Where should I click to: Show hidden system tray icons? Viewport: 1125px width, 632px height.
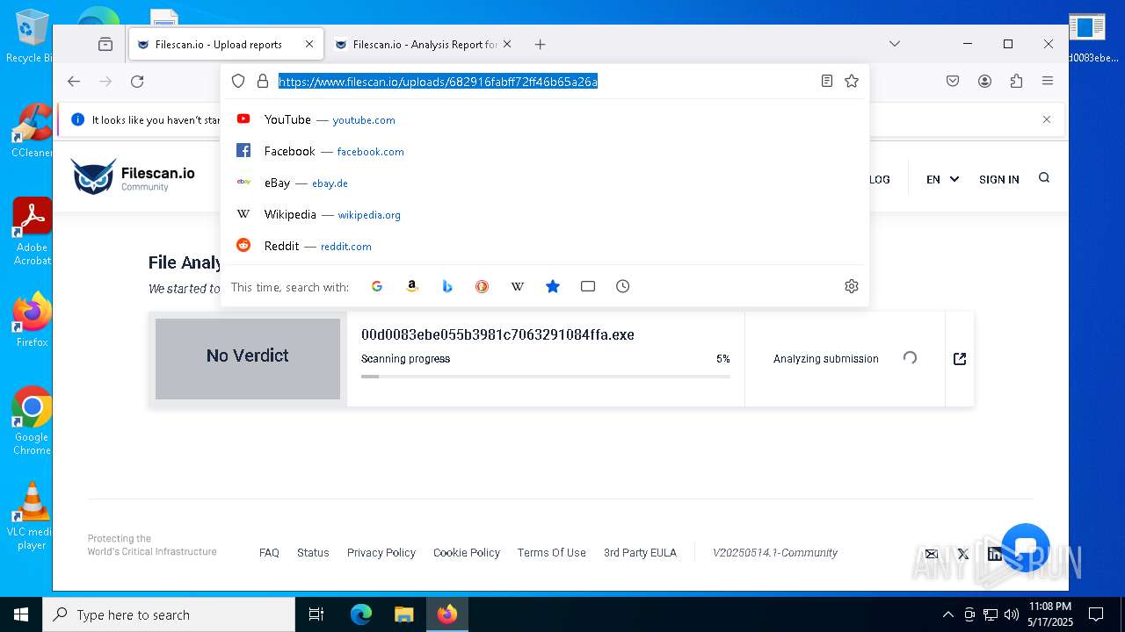point(947,614)
